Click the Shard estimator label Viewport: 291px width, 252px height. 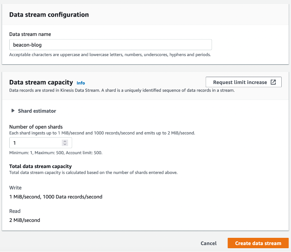[37, 111]
